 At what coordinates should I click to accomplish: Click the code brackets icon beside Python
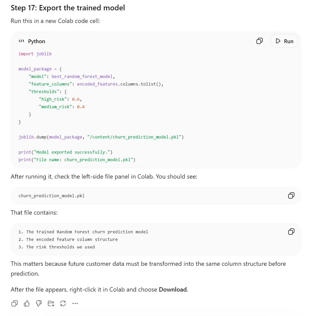(21, 41)
